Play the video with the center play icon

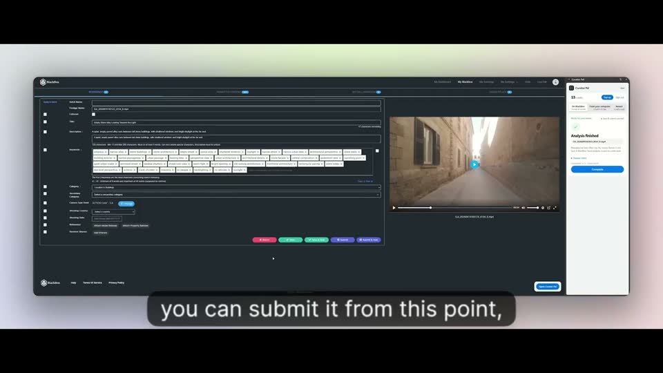[x=474, y=164]
